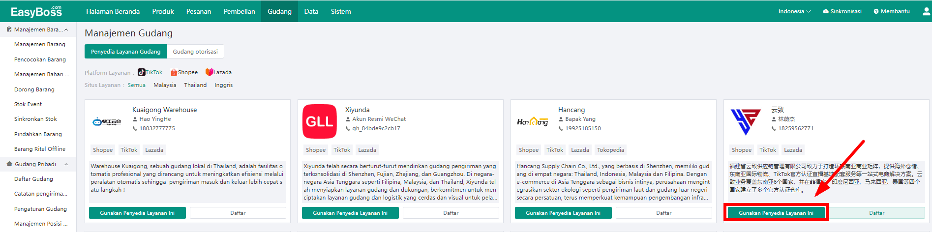
Task: Open Manajemen Barang in sidebar
Action: (40, 44)
